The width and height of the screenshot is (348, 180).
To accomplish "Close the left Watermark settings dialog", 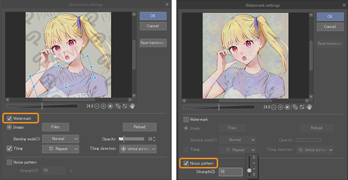I will point(167,5).
